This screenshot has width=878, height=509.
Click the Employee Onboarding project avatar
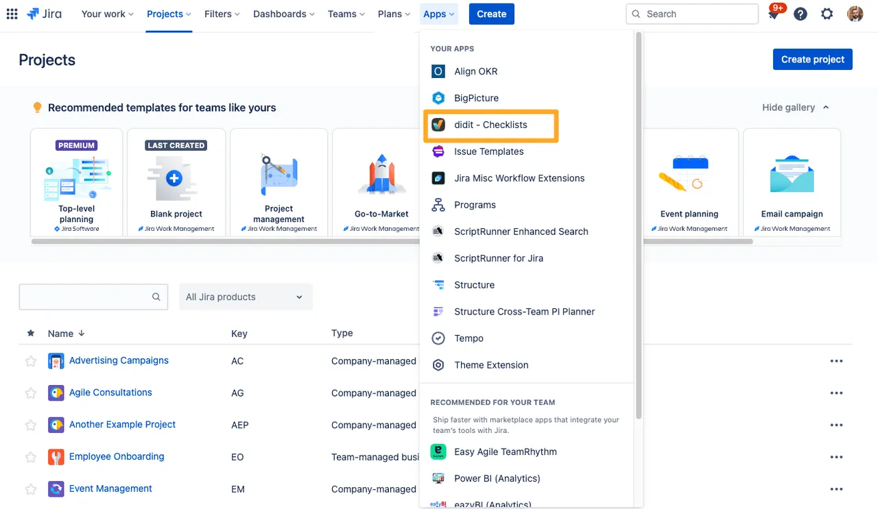tap(56, 457)
